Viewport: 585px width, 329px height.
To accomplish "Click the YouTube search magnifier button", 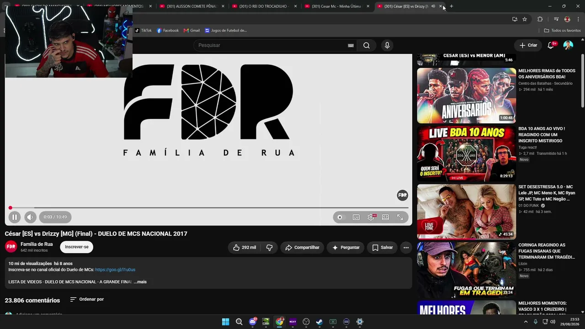I will point(367,45).
